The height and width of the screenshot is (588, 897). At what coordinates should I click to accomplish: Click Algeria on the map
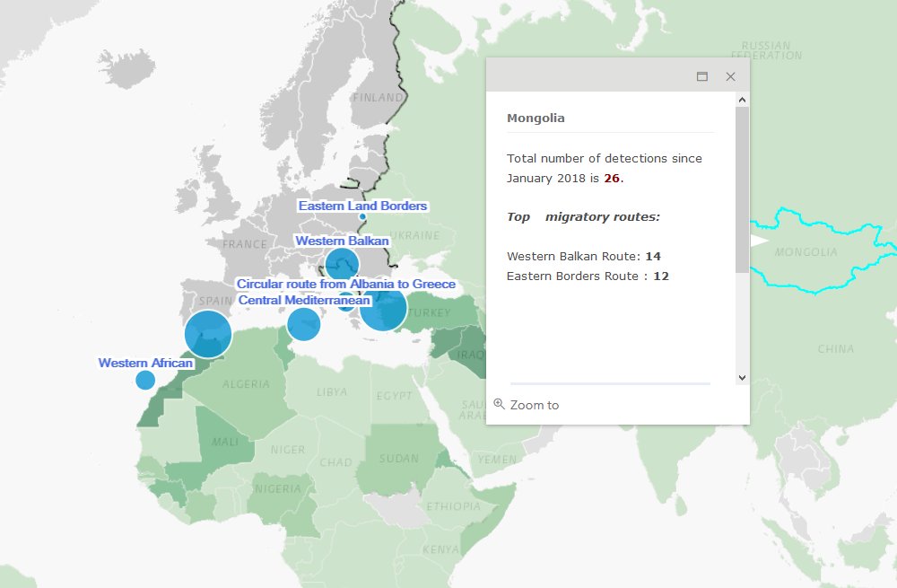pyautogui.click(x=246, y=384)
